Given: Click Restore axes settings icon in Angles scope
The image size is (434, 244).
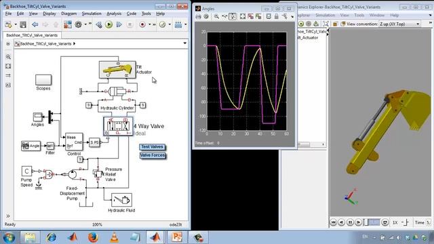Looking at the screenshot, I should (x=258, y=16).
